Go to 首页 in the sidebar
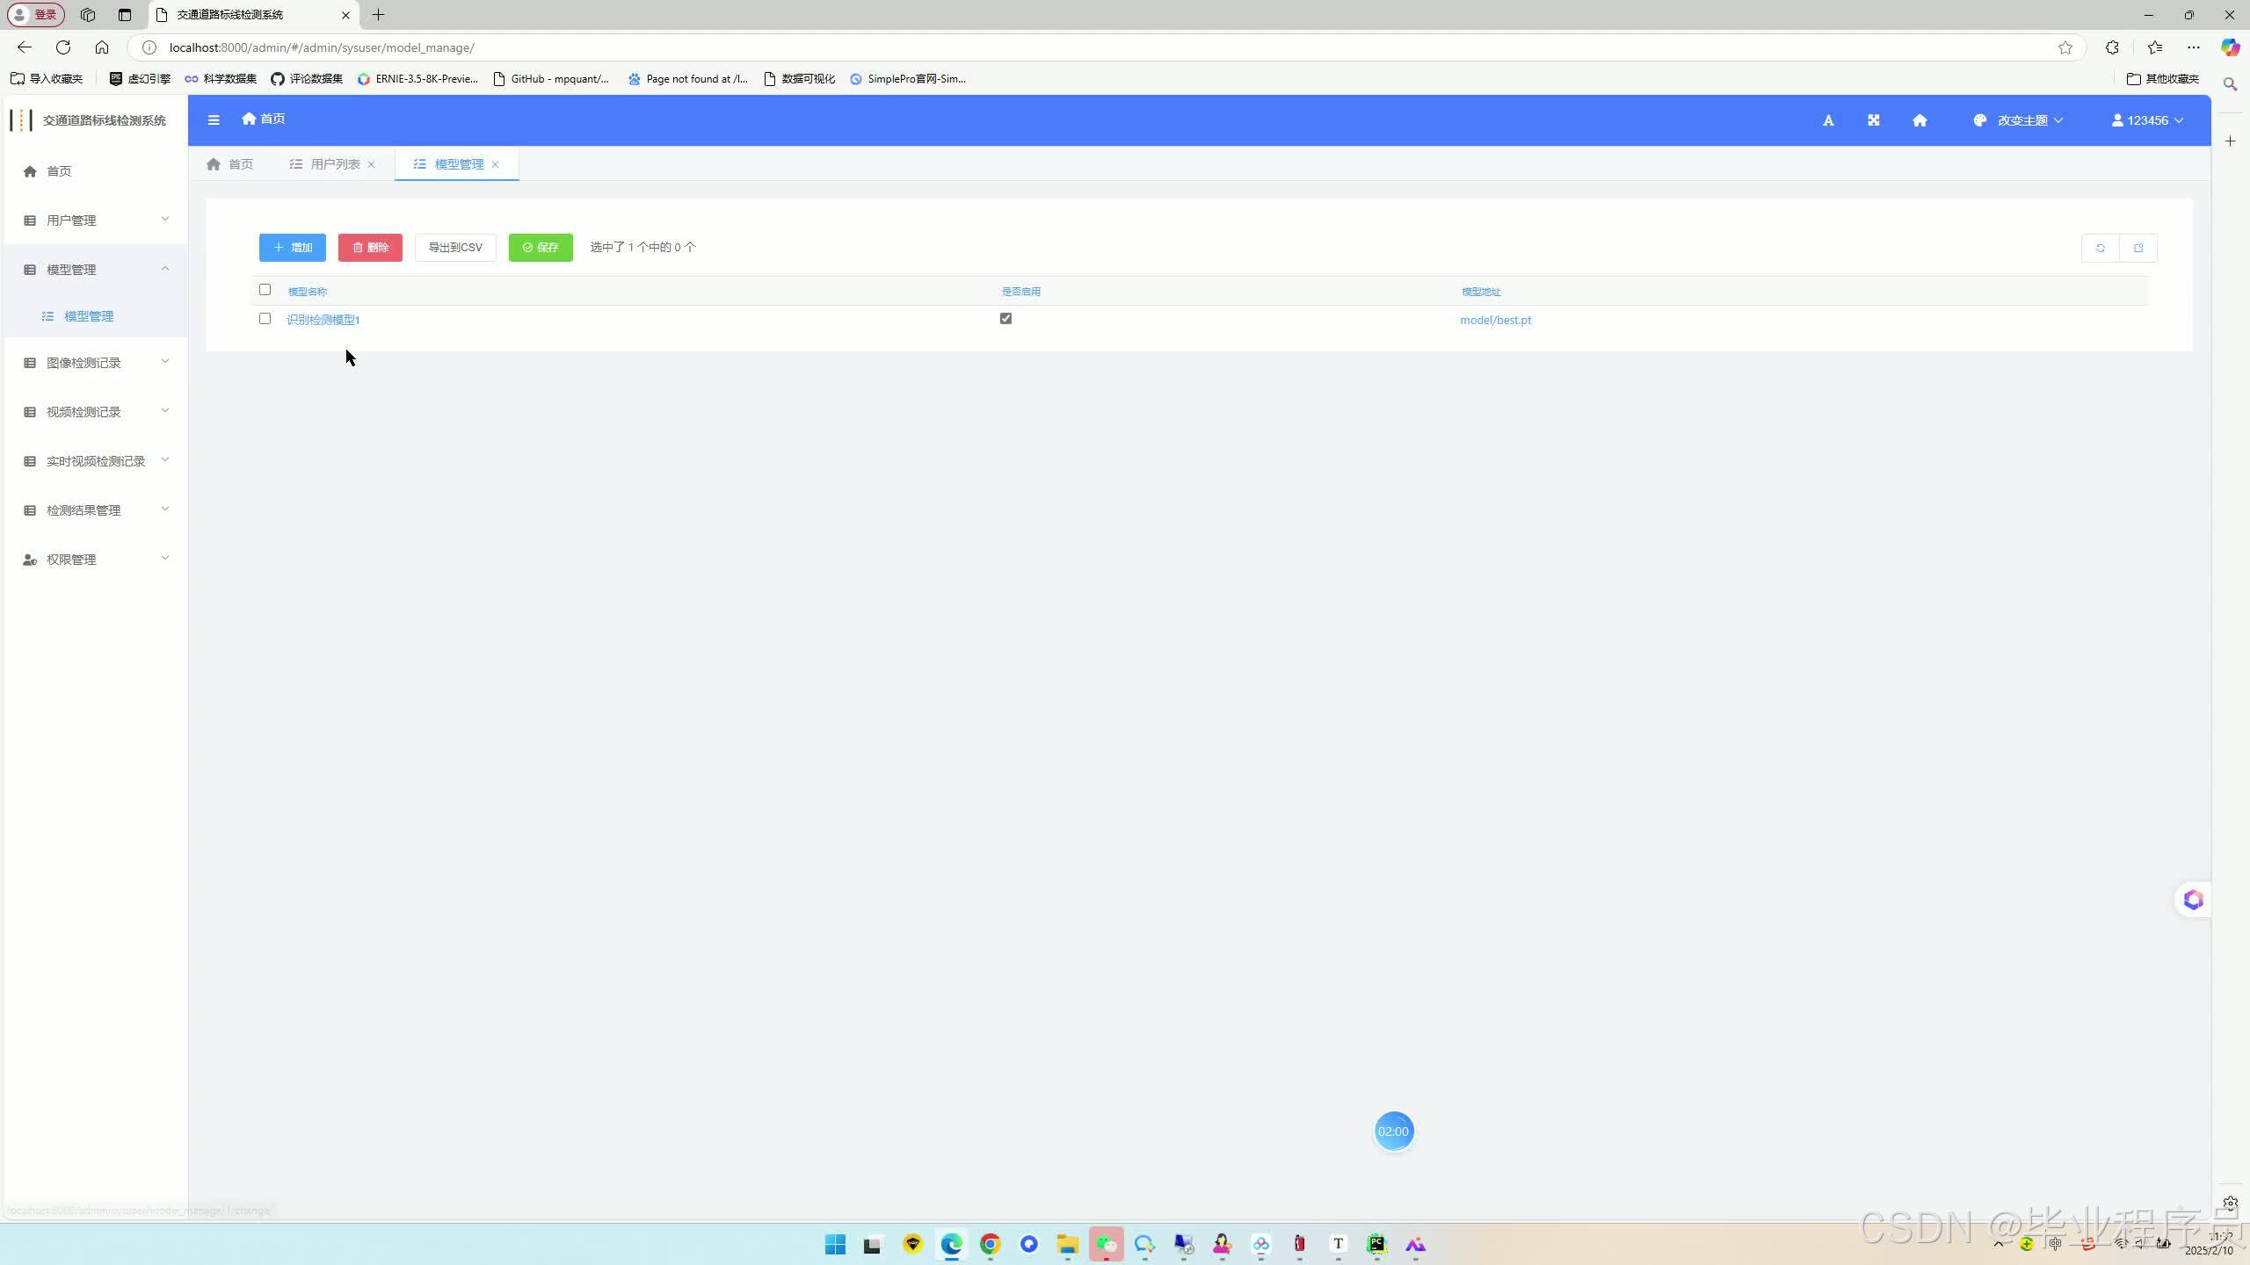The image size is (2250, 1265). point(95,171)
